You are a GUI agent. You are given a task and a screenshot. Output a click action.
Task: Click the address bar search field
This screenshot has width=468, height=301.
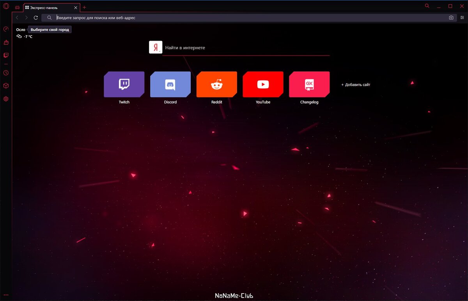[250, 18]
